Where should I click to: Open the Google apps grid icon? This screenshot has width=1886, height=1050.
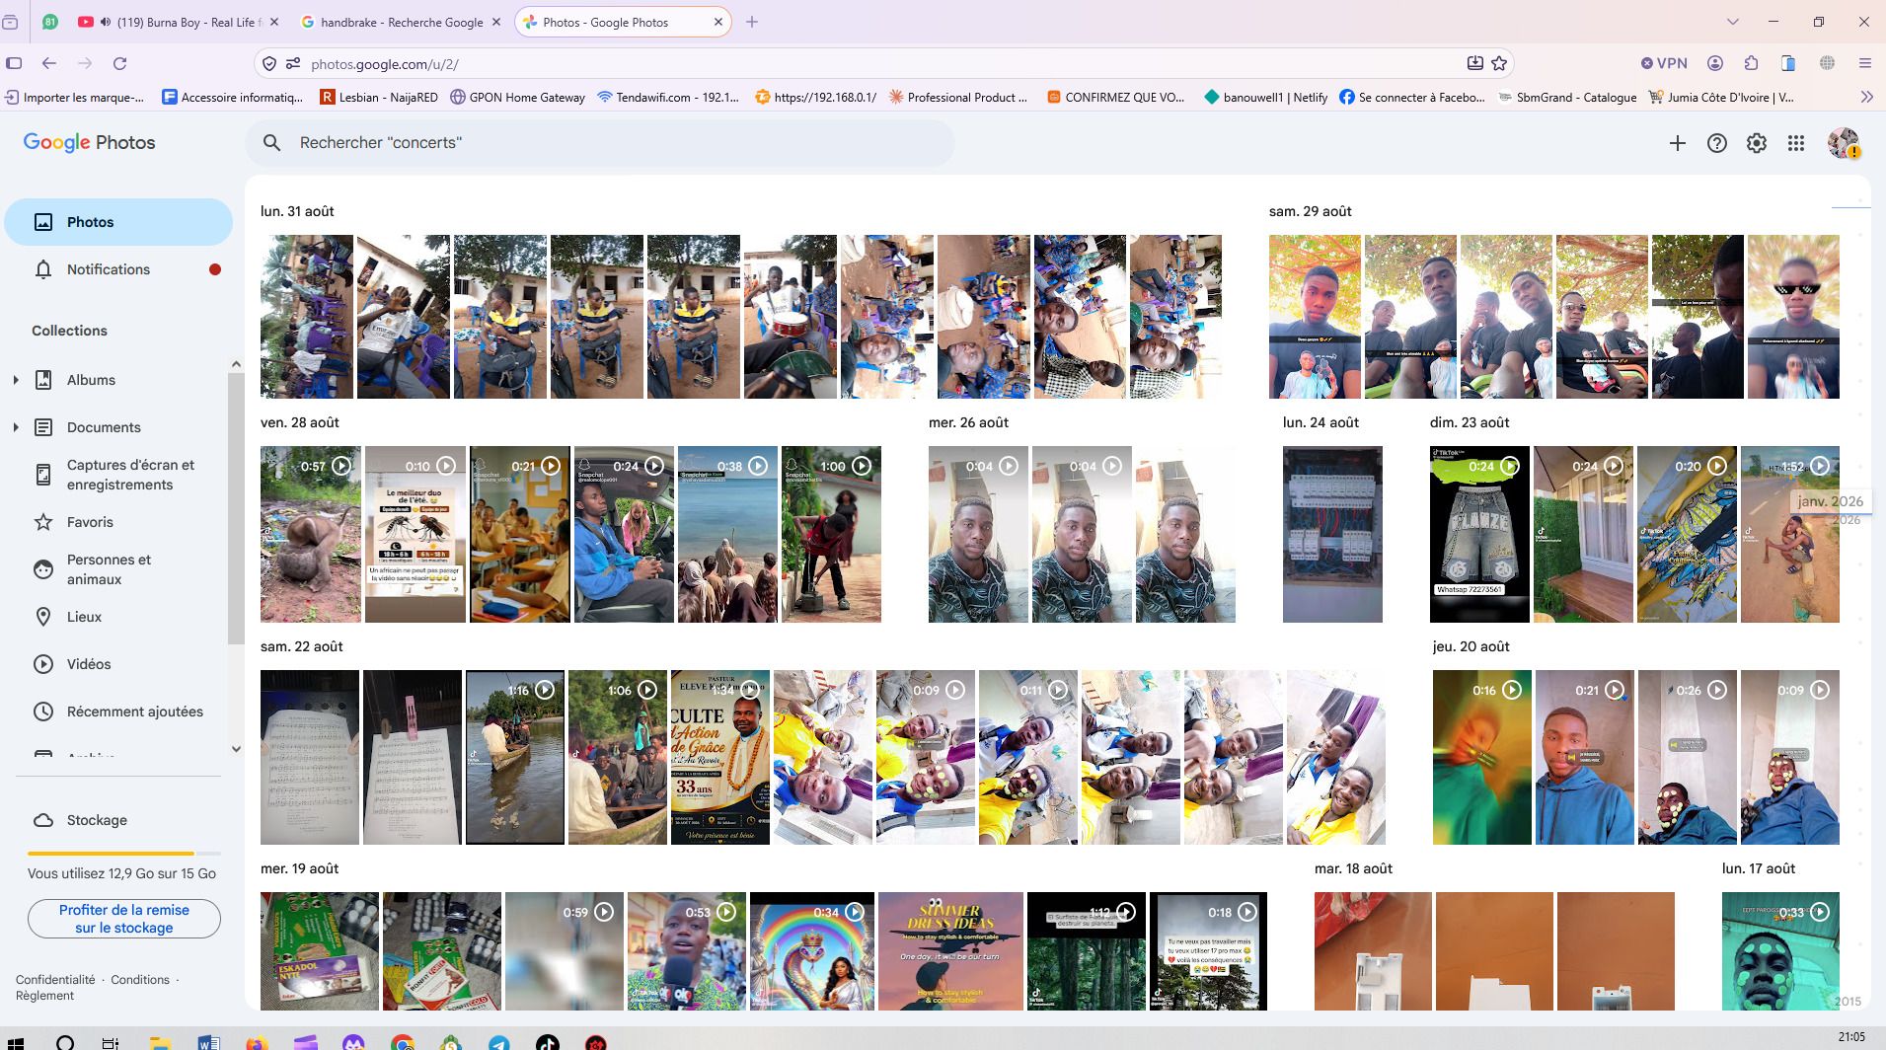(1796, 143)
